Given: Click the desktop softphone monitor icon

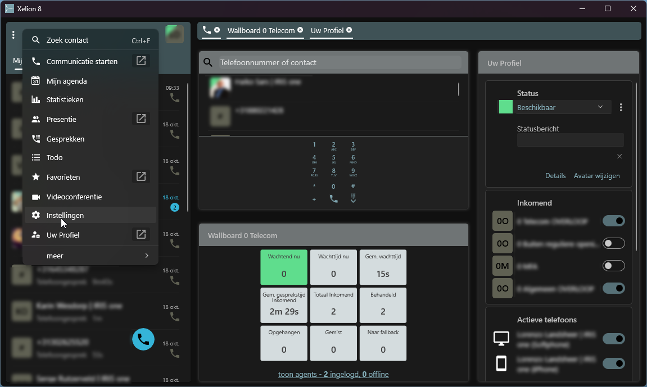Looking at the screenshot, I should (x=501, y=338).
